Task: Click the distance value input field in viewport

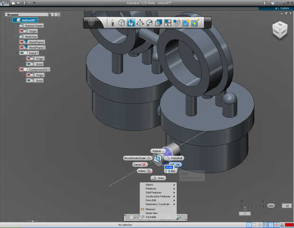Action: click(x=169, y=167)
